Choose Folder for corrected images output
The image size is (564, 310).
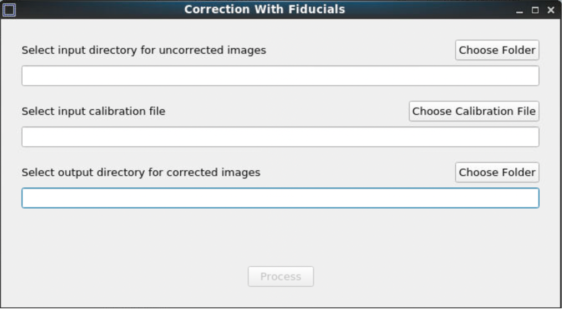pos(497,172)
